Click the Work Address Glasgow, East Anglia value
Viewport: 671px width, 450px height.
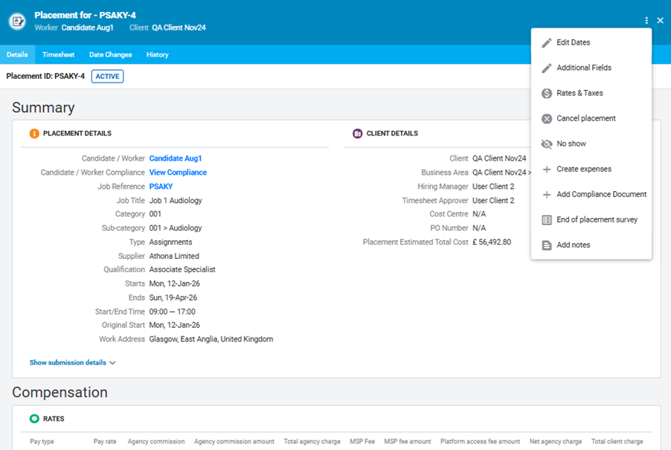click(x=211, y=338)
